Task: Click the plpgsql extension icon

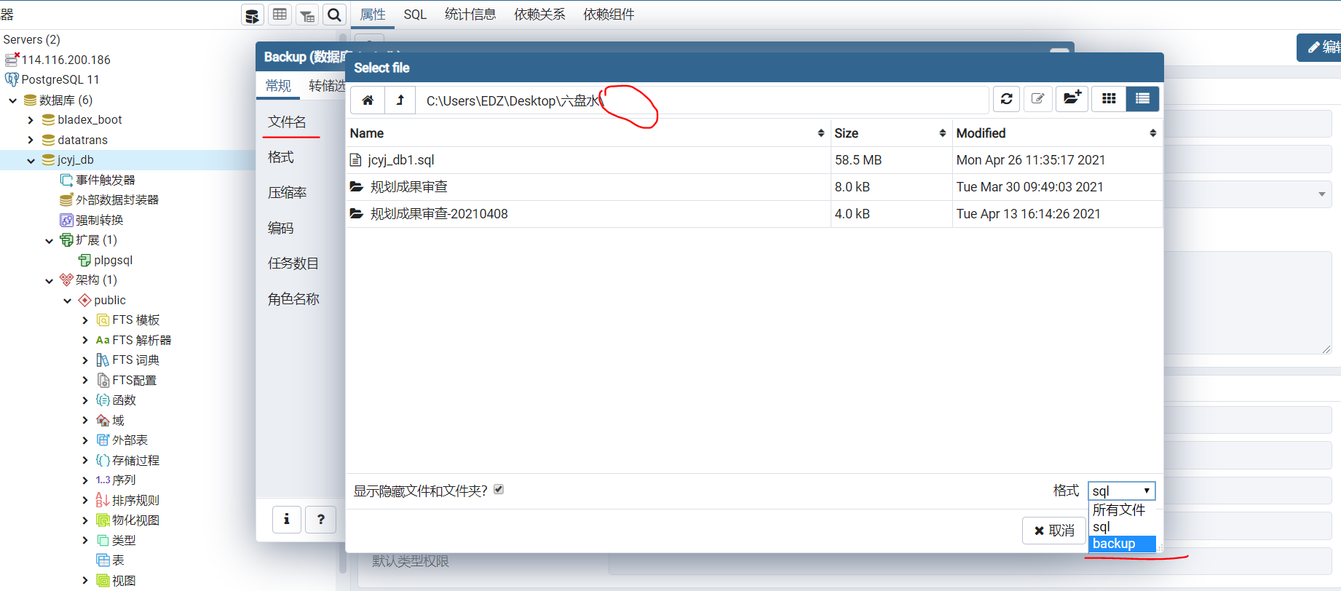Action: [x=84, y=260]
